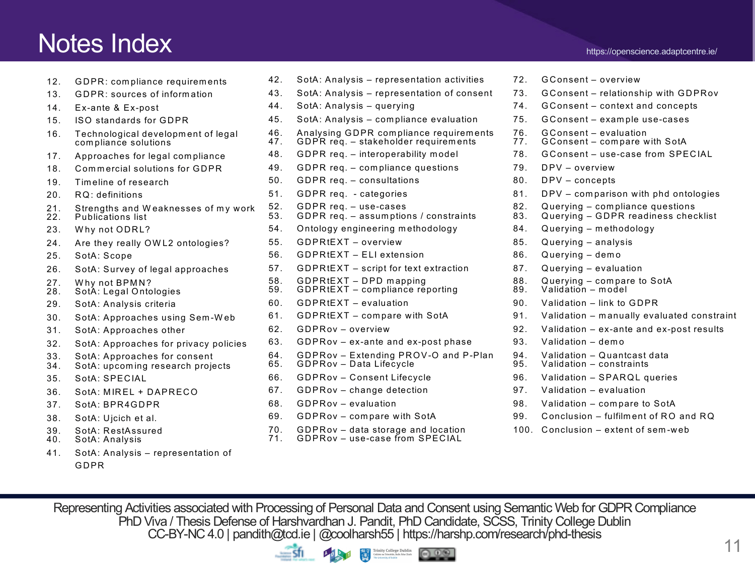Image resolution: width=755 pixels, height=566 pixels.
Task: Select the 'Why not ODRL?' entry
Action: pos(113,229)
